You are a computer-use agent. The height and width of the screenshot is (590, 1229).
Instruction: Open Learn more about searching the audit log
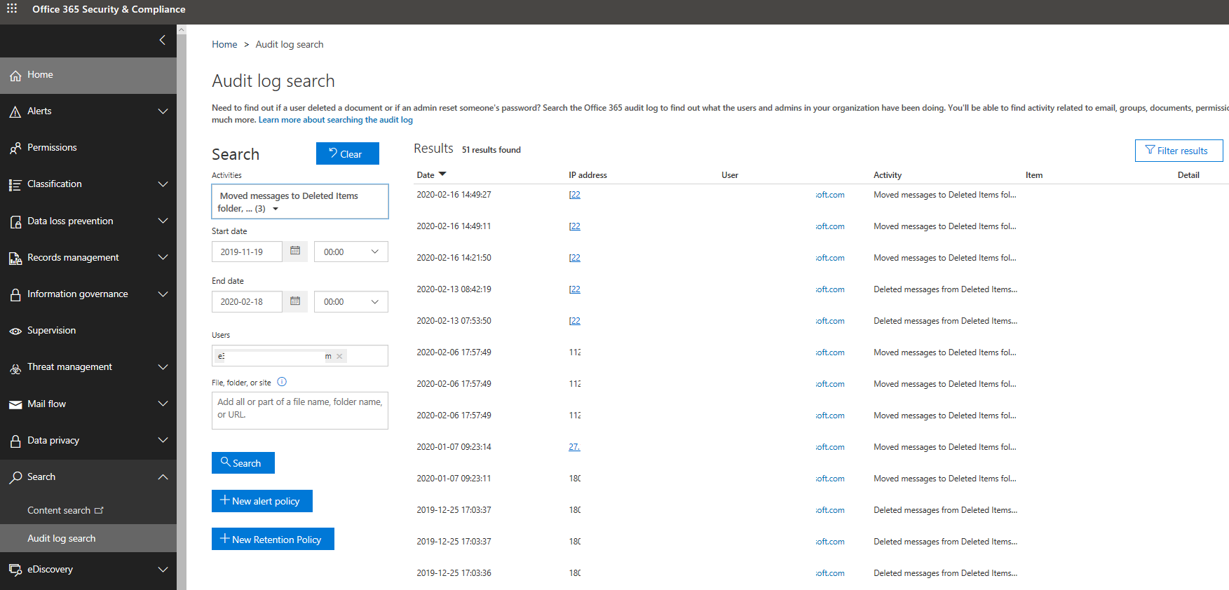point(335,120)
